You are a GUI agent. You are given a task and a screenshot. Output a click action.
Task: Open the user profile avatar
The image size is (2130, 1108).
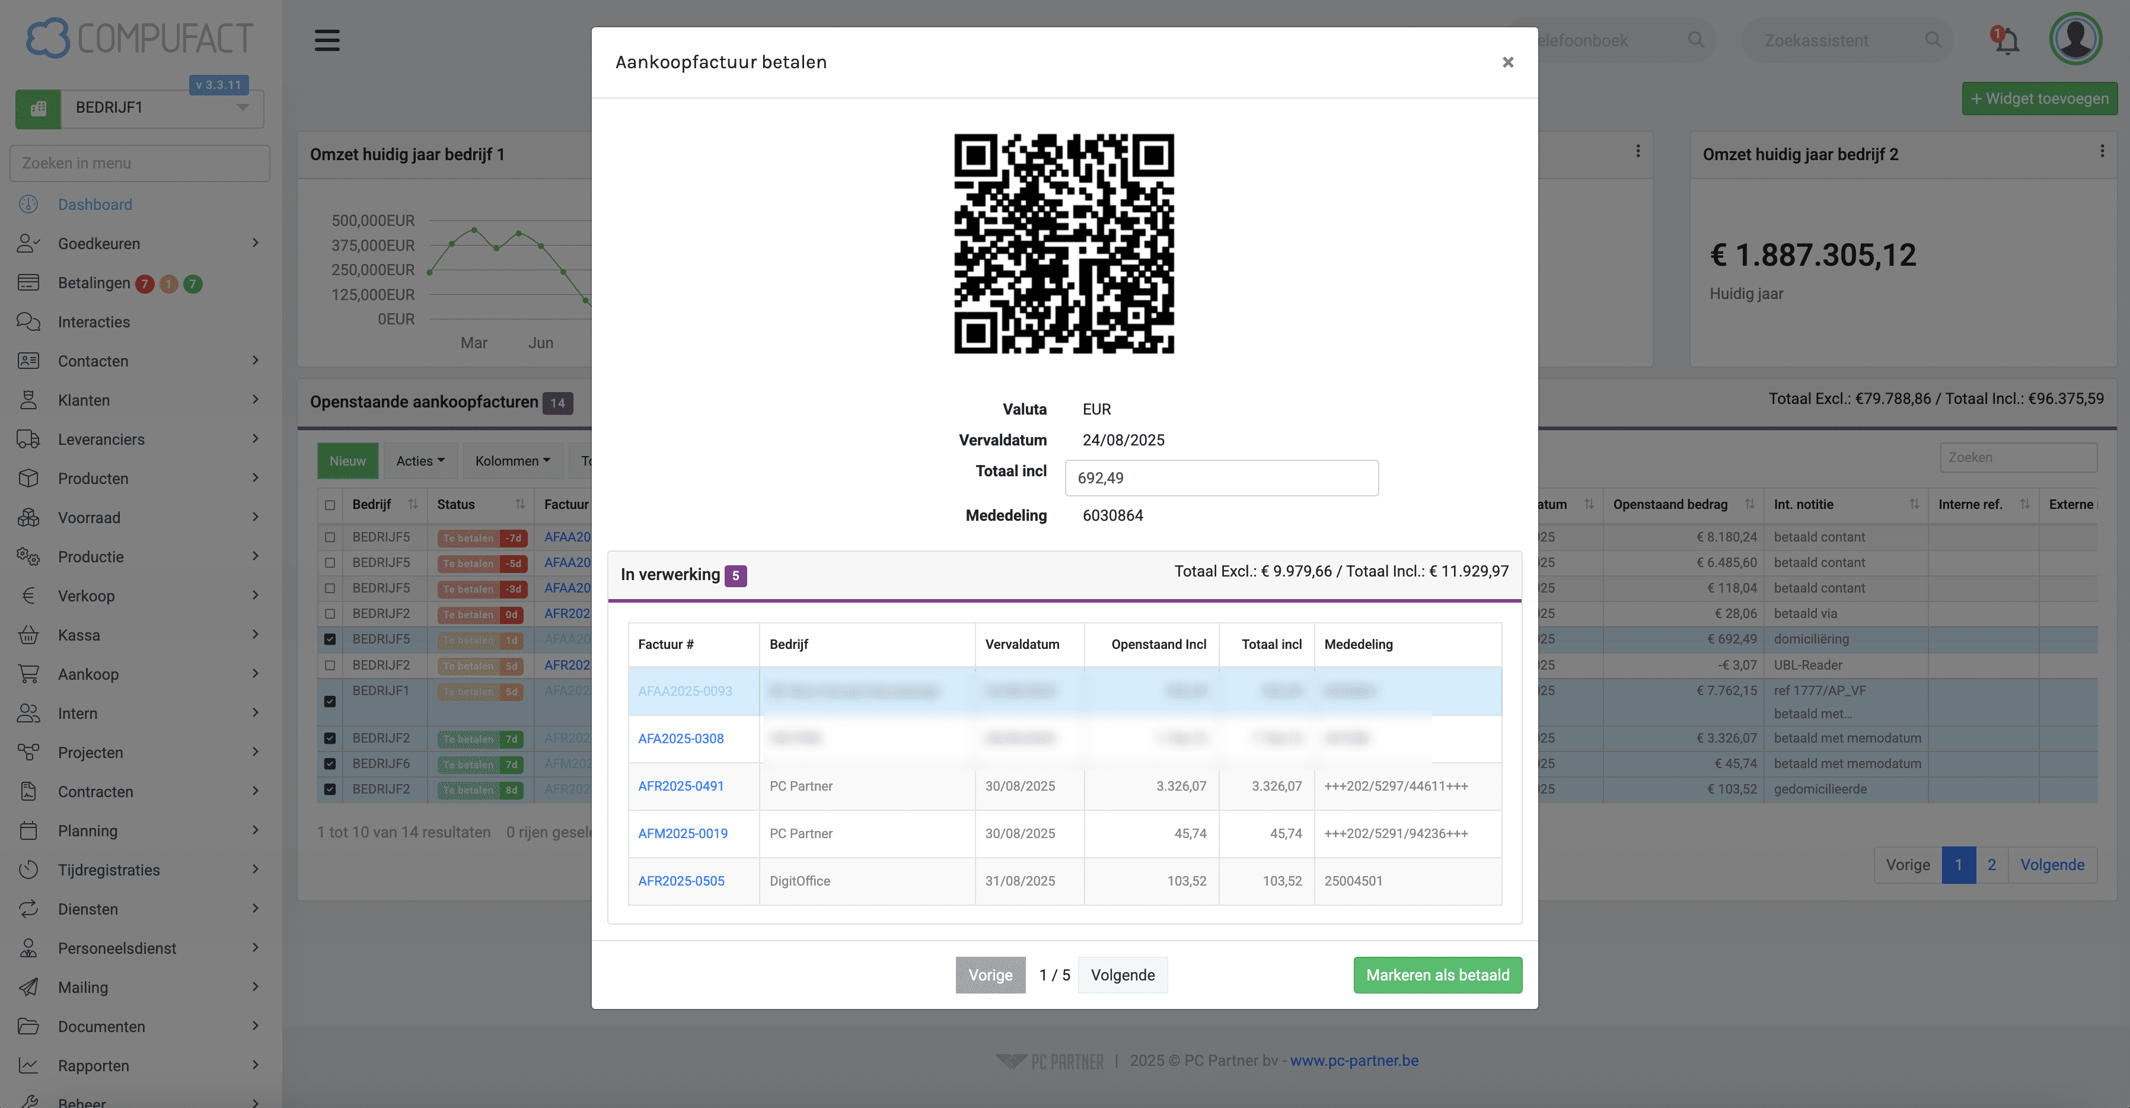pyautogui.click(x=2075, y=38)
